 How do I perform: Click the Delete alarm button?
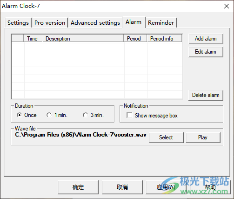click(x=206, y=95)
